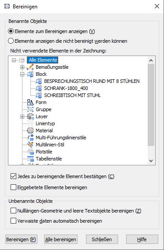Click icon of SCHRANK-1800_400 block
The width and height of the screenshot is (164, 250).
(39, 88)
